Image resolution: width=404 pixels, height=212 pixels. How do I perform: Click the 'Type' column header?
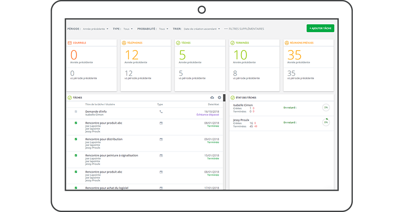click(x=160, y=105)
